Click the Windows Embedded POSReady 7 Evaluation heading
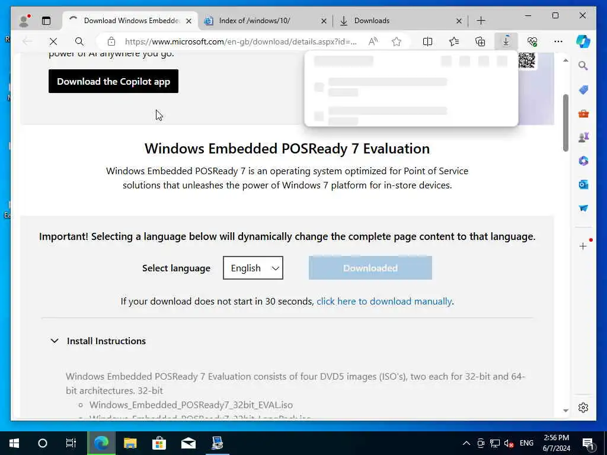This screenshot has width=607, height=455. pos(287,149)
